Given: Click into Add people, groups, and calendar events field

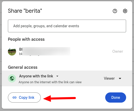Looking at the screenshot, I should point(67,26).
